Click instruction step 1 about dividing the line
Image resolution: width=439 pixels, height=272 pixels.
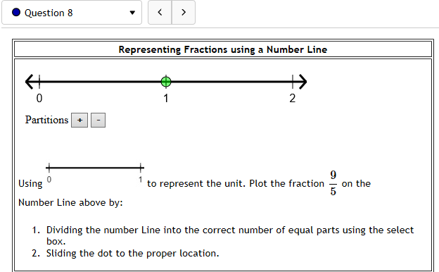pyautogui.click(x=222, y=235)
